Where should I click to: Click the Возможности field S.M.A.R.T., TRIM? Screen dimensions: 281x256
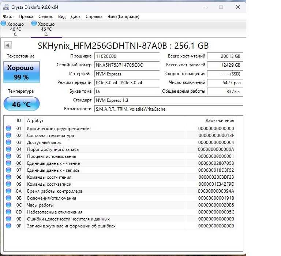[x=168, y=109]
